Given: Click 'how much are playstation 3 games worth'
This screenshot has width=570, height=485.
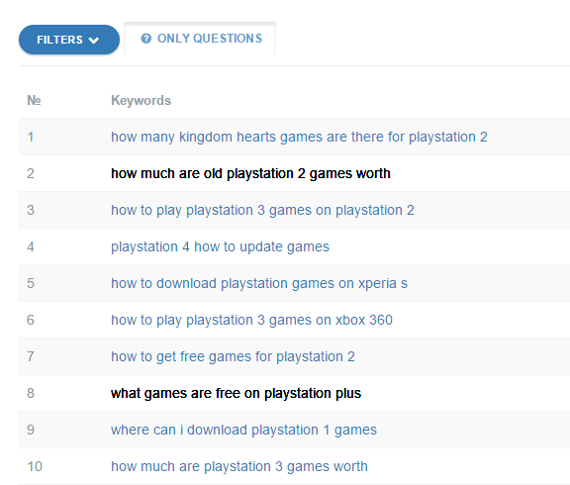Looking at the screenshot, I should 239,466.
